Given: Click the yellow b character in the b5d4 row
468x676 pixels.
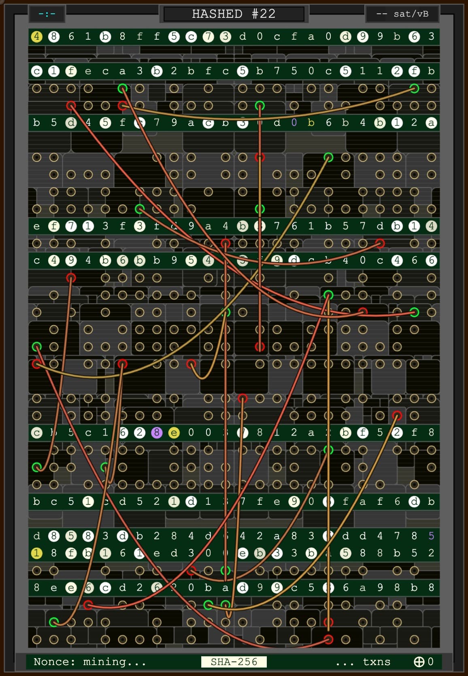Looking at the screenshot, I should click(311, 123).
